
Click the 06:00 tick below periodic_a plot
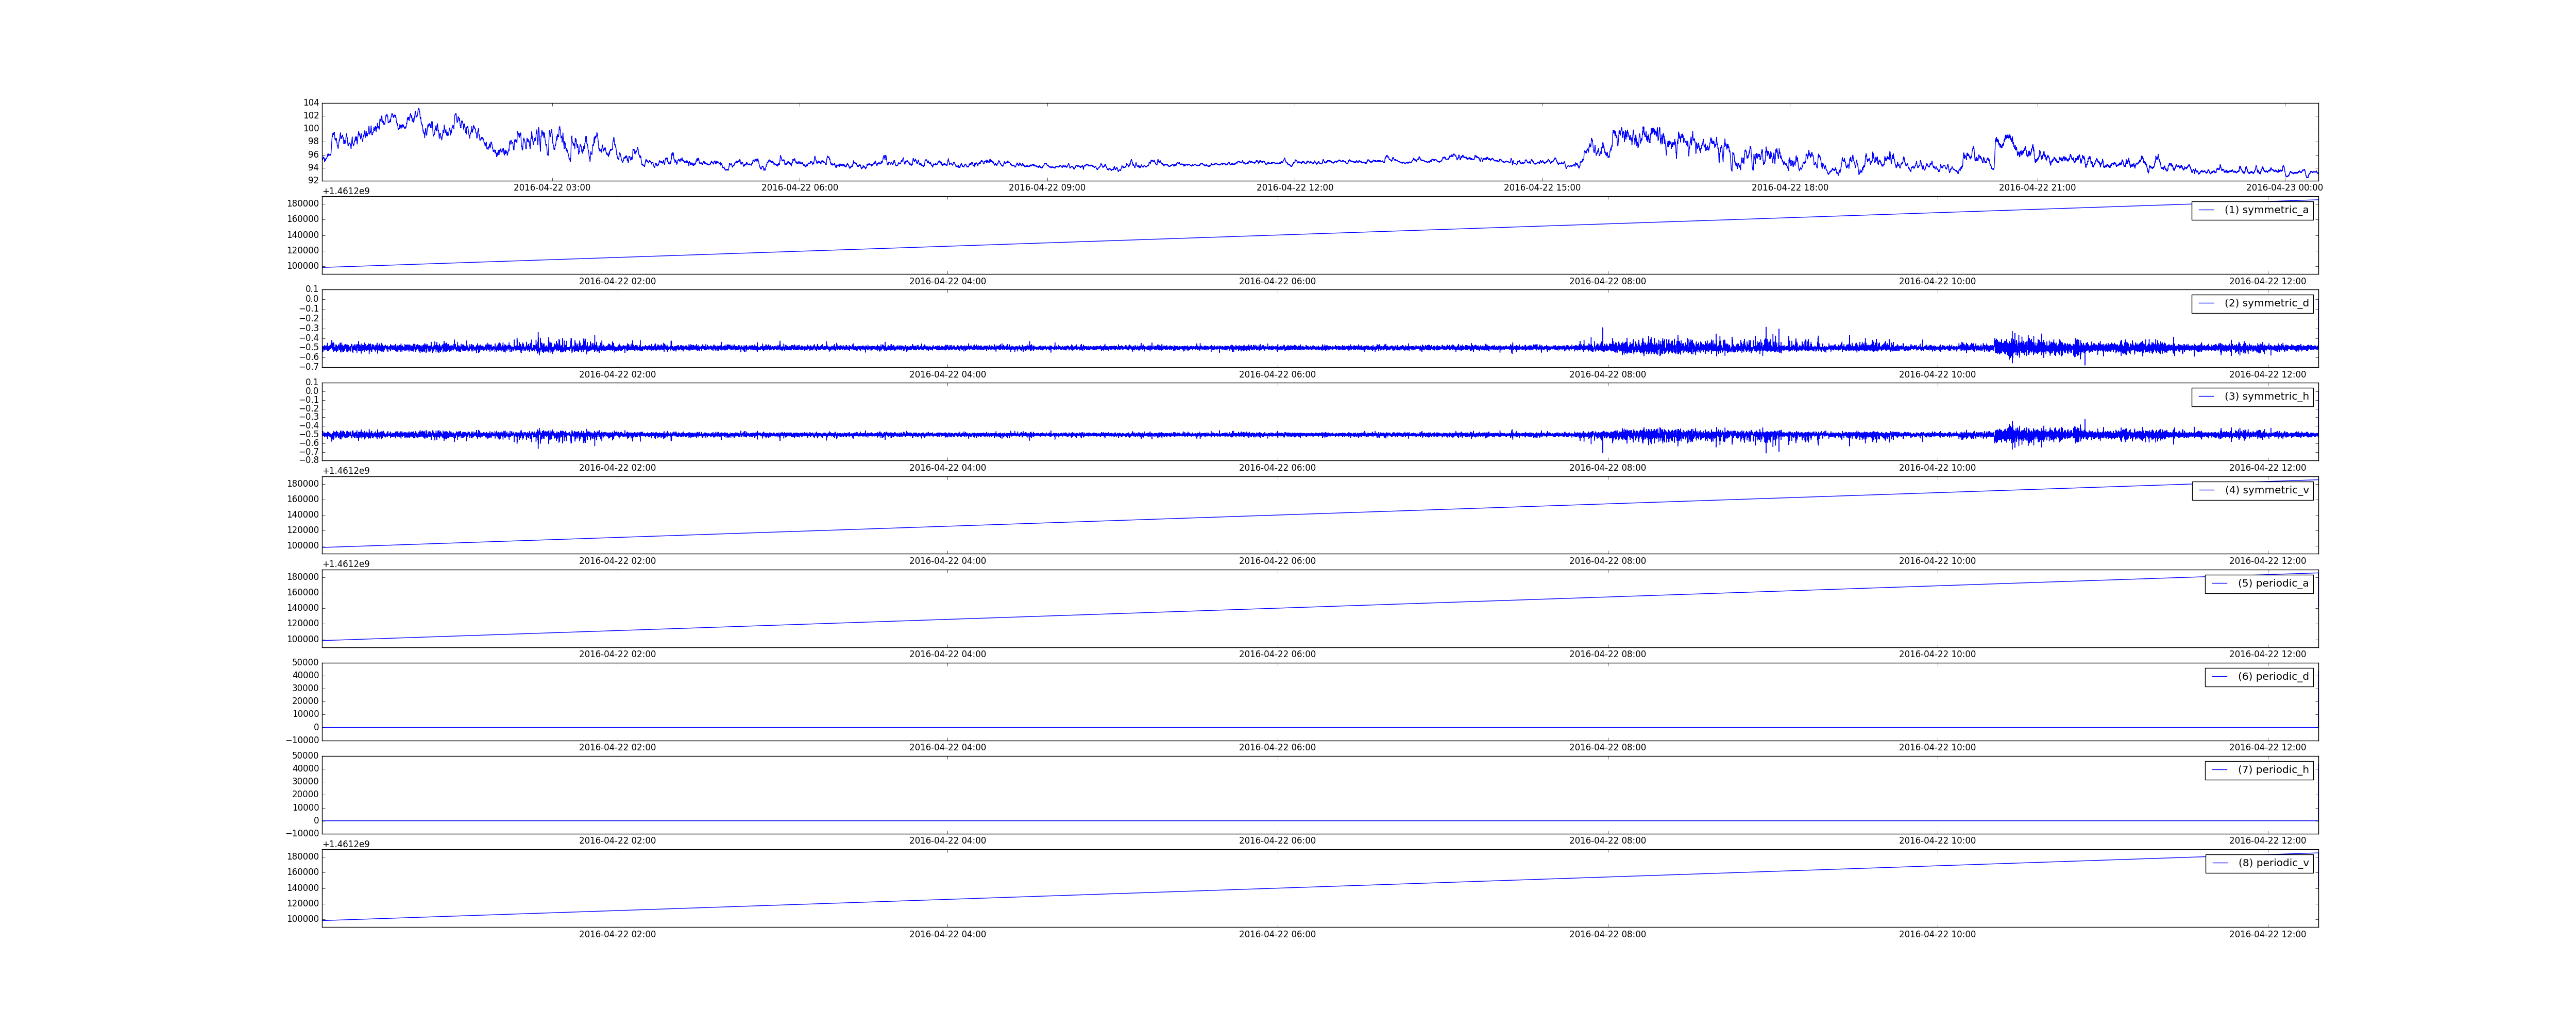tap(1277, 654)
